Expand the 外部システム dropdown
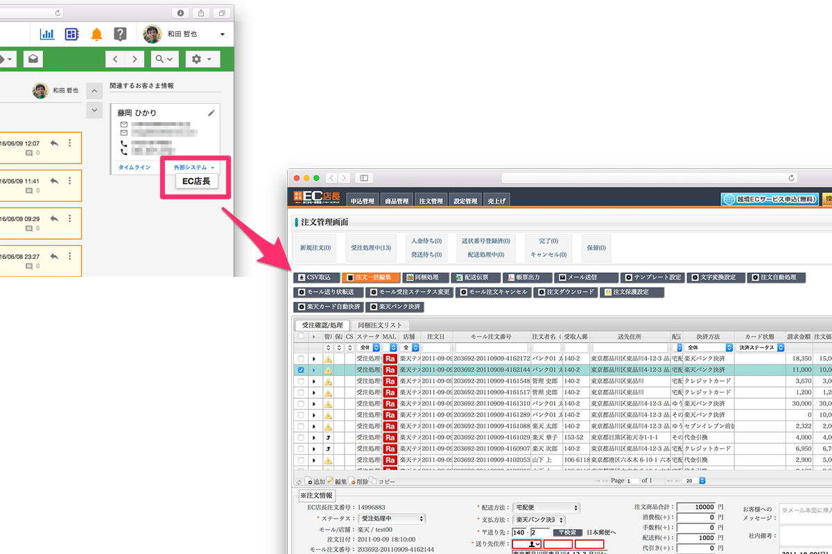 pyautogui.click(x=194, y=168)
